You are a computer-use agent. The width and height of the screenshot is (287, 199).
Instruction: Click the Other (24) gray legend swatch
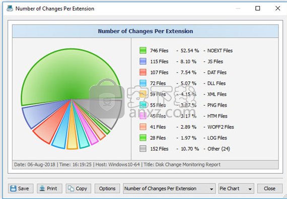[143, 149]
